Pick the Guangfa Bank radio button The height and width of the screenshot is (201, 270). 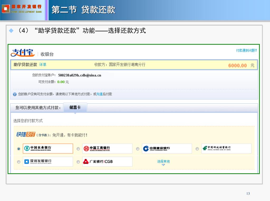point(78,162)
